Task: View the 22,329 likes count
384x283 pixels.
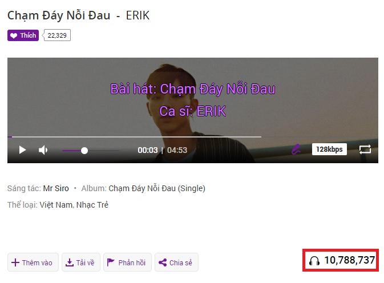Action: point(57,35)
